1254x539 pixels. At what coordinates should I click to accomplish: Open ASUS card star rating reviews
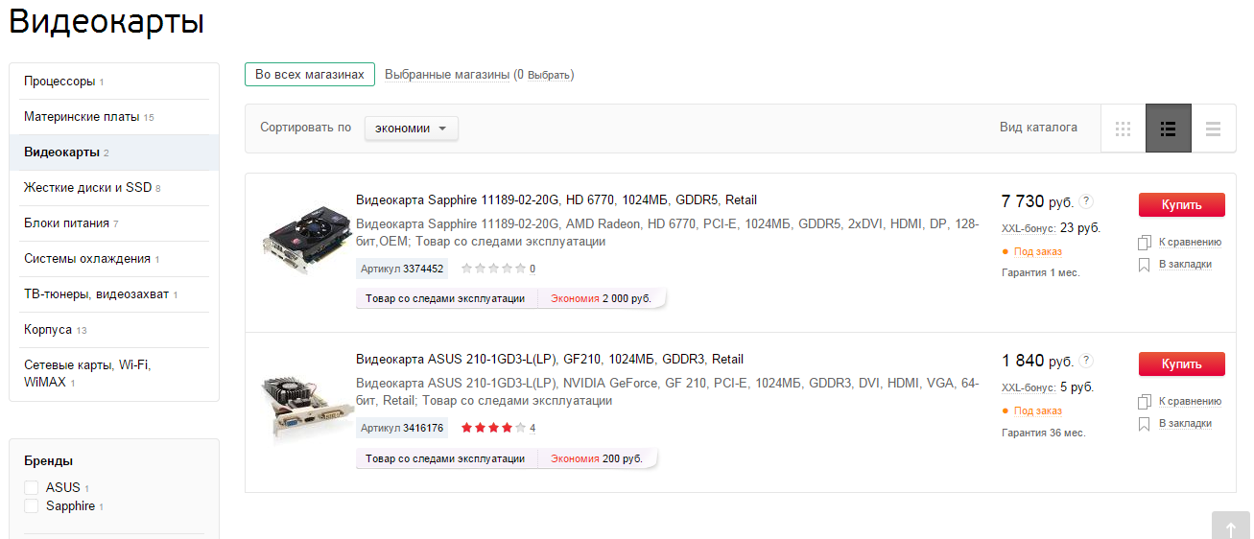[493, 428]
